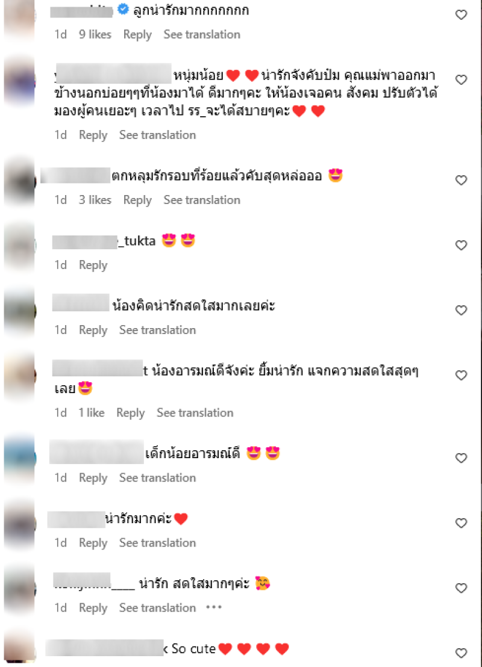See translation for the 1 like comment

tap(195, 412)
